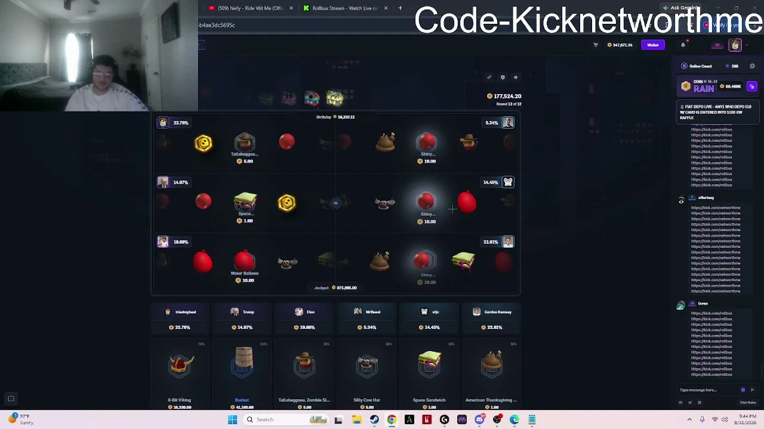Screen dimensions: 764x429
Task: Open Steam from the taskbar
Action: (x=374, y=420)
